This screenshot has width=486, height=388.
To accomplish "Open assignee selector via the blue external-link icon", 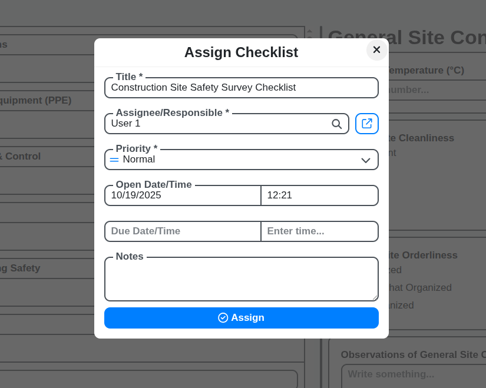I will coord(366,124).
